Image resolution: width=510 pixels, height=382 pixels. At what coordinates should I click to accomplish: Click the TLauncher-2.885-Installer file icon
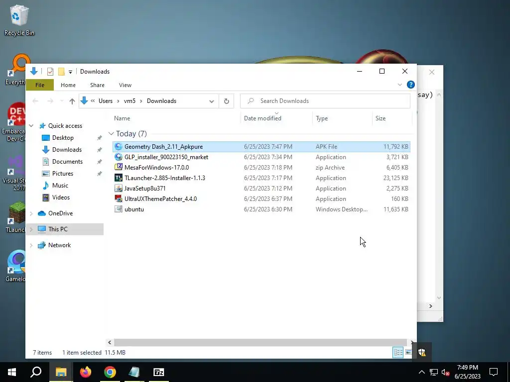[119, 178]
